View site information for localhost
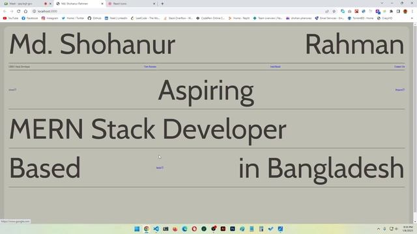 pyautogui.click(x=35, y=12)
